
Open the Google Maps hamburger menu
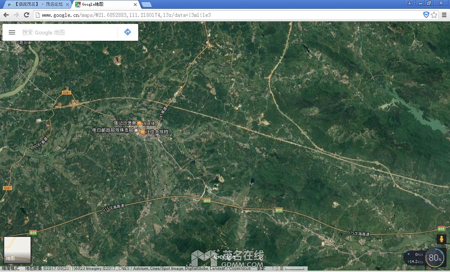click(12, 32)
